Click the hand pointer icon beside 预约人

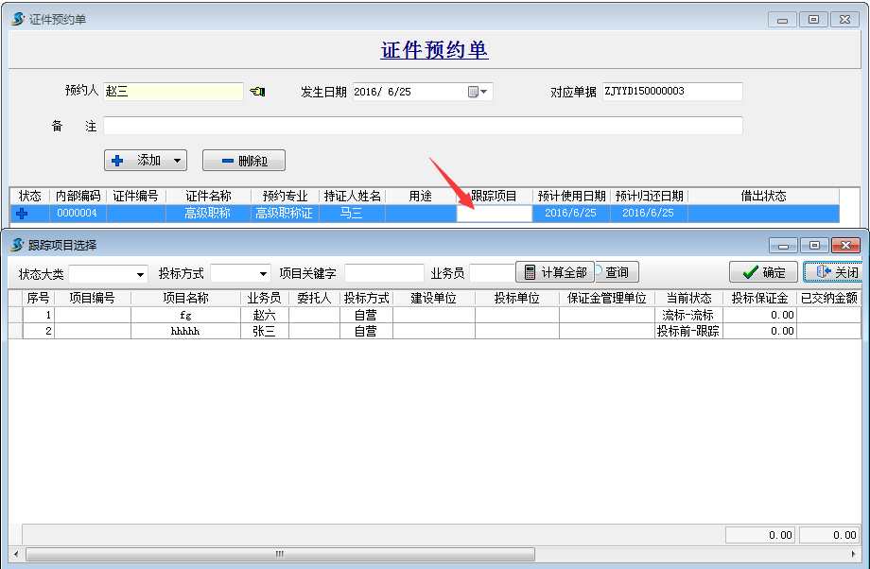point(256,92)
